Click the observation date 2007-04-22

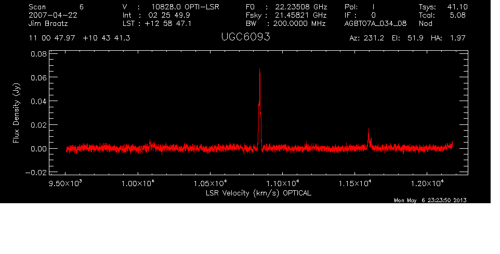pos(53,15)
